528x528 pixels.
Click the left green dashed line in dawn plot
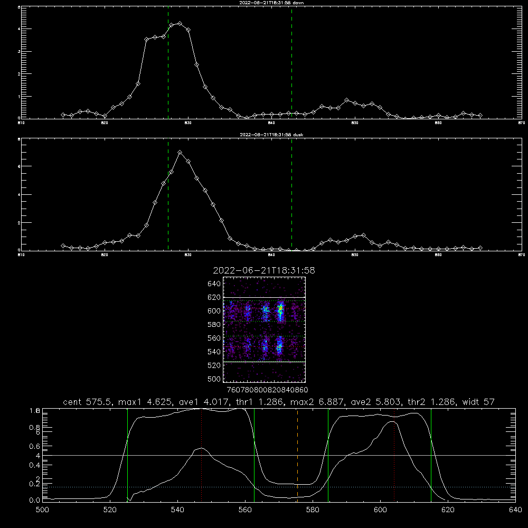point(168,64)
